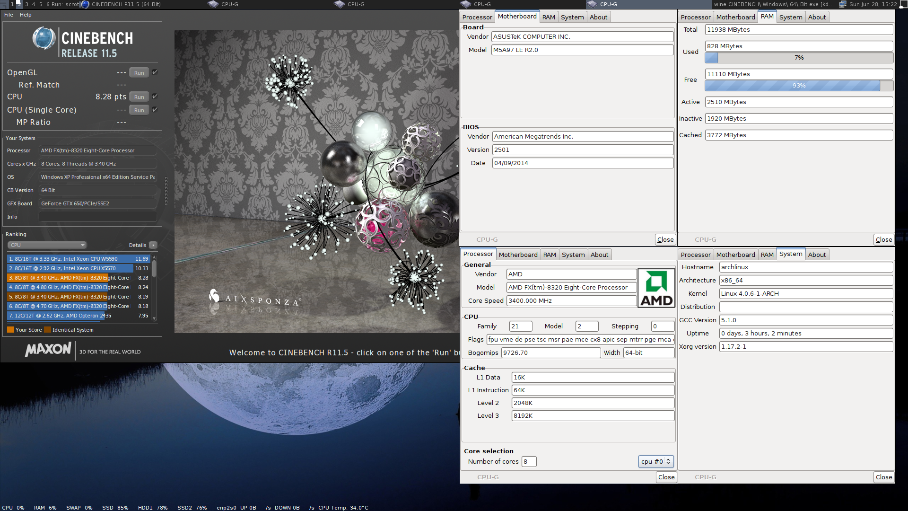Switch to workspace 3 in top bar
The height and width of the screenshot is (511, 908).
pos(26,4)
